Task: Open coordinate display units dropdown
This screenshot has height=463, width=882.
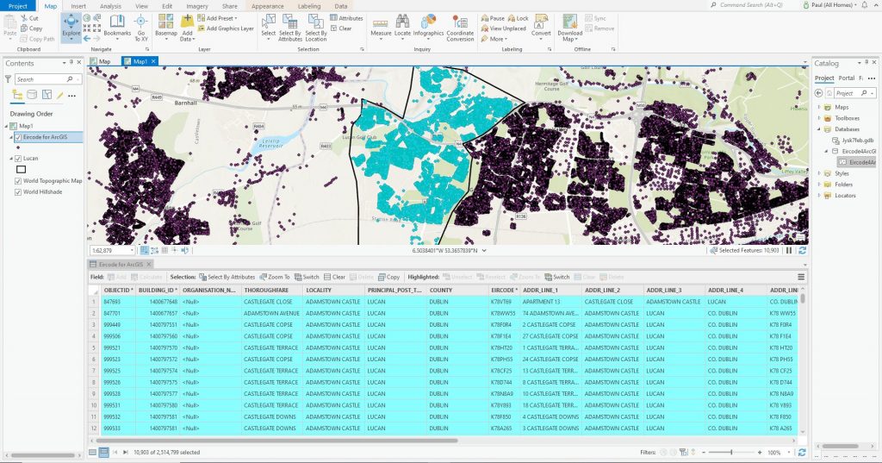Action: pos(484,250)
